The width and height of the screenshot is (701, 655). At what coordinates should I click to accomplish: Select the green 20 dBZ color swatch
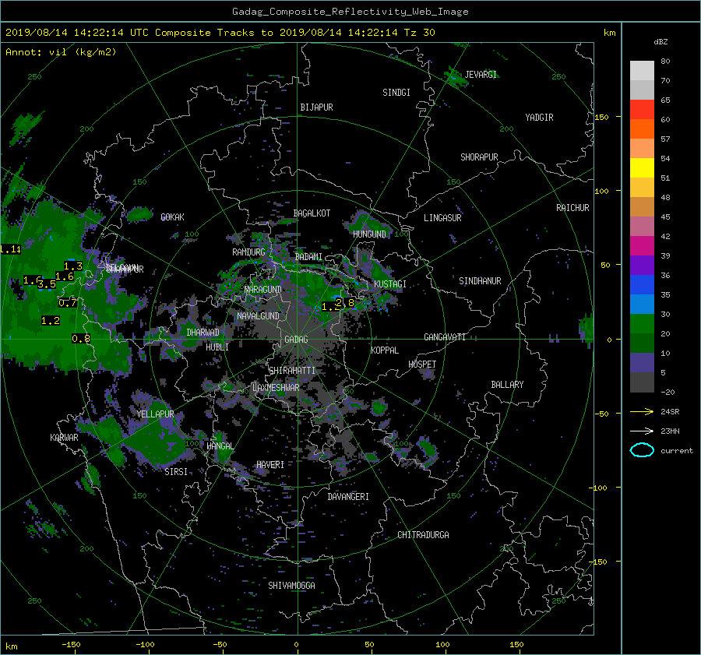[x=642, y=323]
